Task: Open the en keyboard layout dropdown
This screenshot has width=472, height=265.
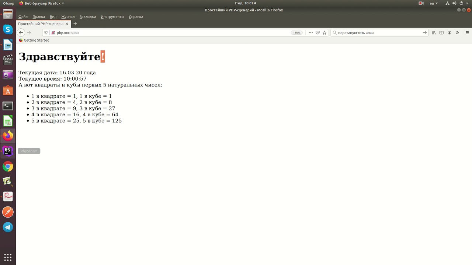Action: (434, 3)
